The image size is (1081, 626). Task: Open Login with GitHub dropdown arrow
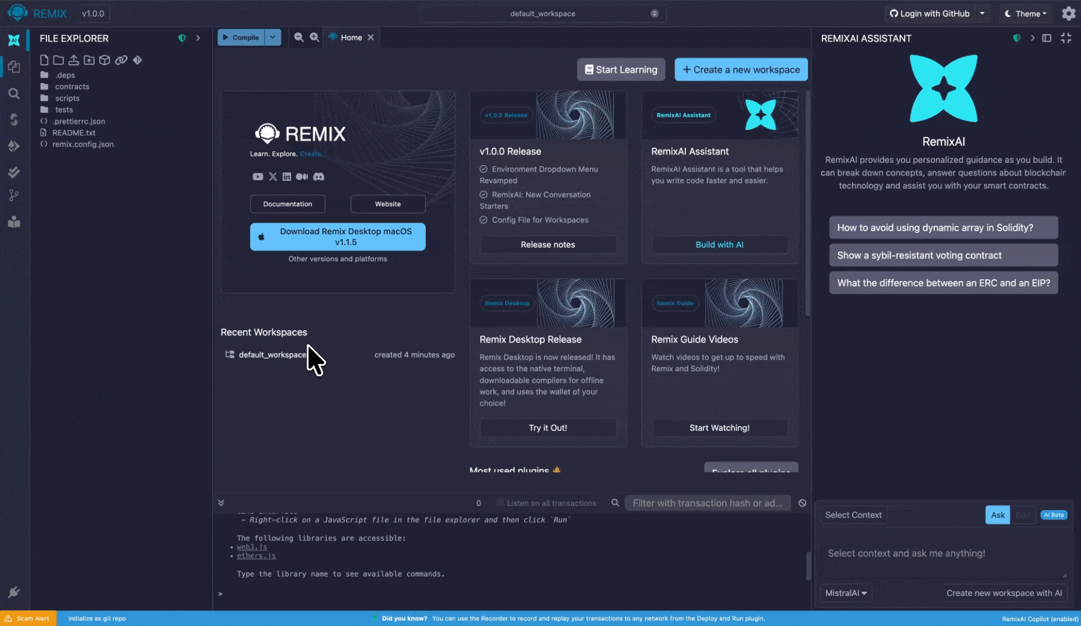pos(982,13)
